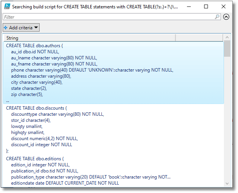Click the line 'au_lname character varying(80) NOT NULL,'
The width and height of the screenshot is (238, 193).
pyautogui.click(x=54, y=58)
